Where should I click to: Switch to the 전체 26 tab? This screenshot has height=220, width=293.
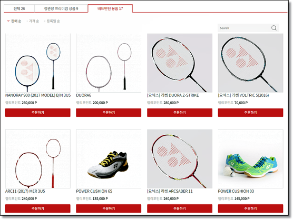(x=19, y=8)
